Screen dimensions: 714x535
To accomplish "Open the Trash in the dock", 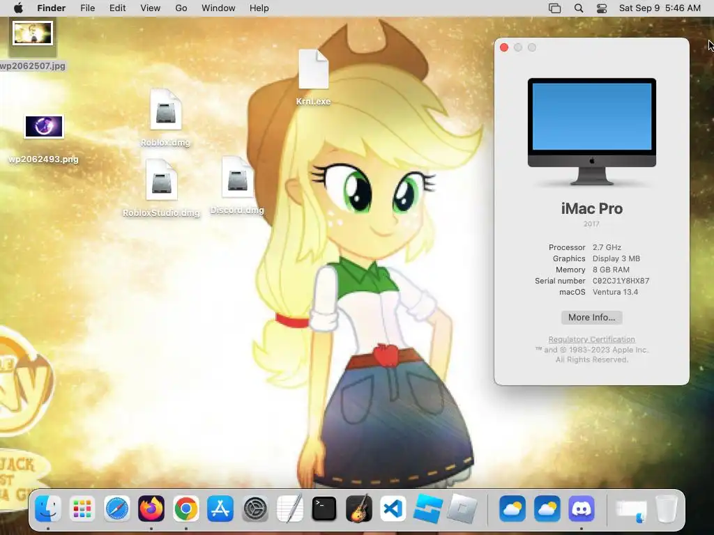I will tap(666, 509).
